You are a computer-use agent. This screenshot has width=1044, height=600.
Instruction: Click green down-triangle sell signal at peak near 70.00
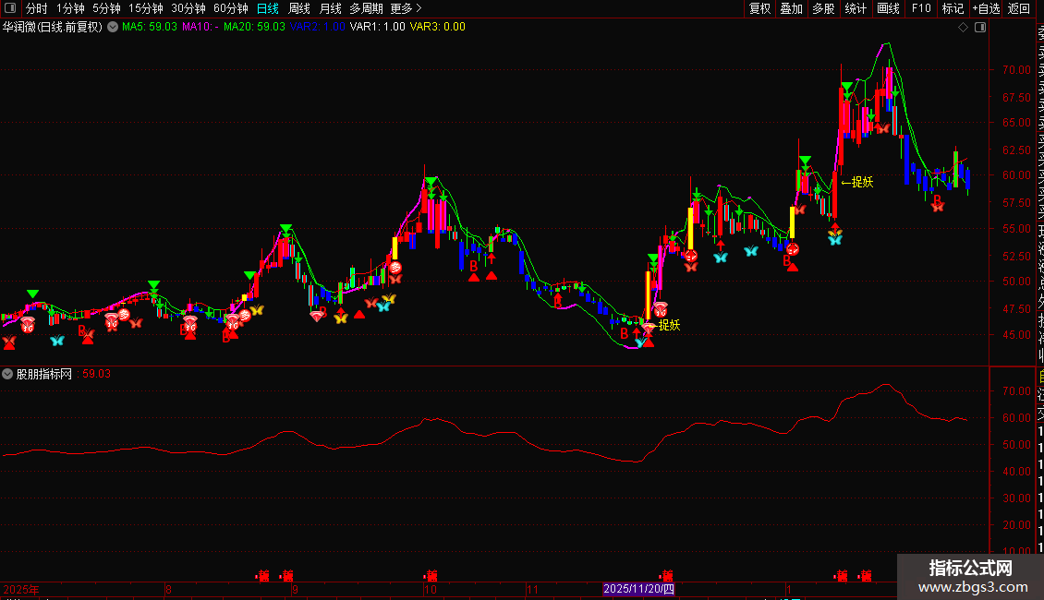point(846,87)
